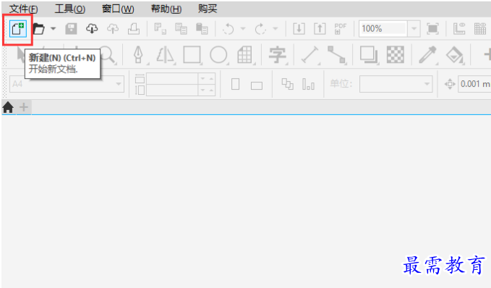Click the cloud download icon

pyautogui.click(x=92, y=29)
